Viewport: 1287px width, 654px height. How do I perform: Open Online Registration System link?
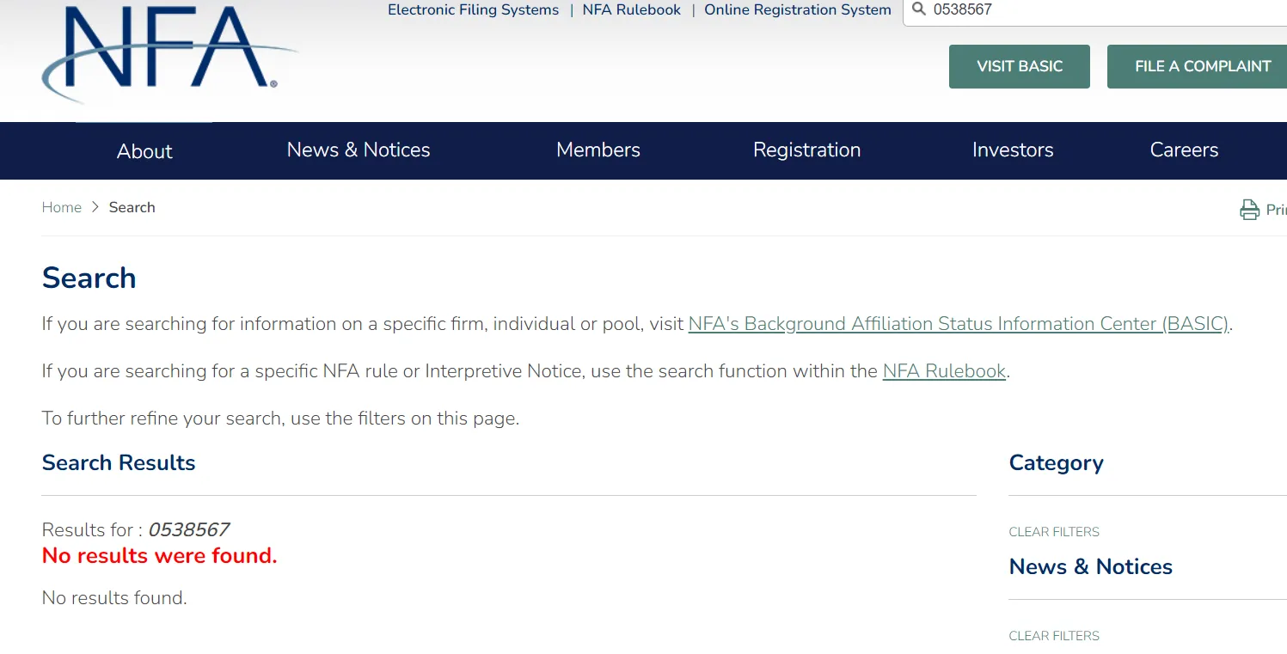pos(798,10)
